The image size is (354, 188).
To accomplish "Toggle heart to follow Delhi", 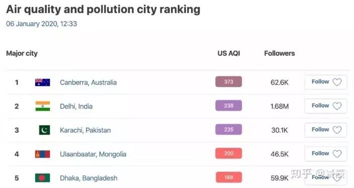I will pos(337,106).
